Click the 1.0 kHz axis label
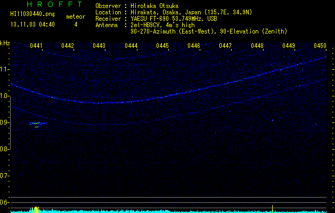 coord(4,96)
